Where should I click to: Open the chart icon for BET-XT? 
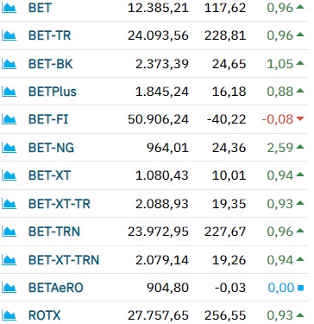9,175
